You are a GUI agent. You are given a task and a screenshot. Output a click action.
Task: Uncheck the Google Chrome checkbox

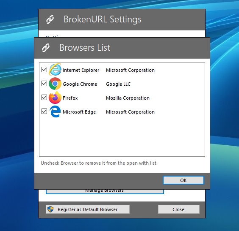click(44, 83)
